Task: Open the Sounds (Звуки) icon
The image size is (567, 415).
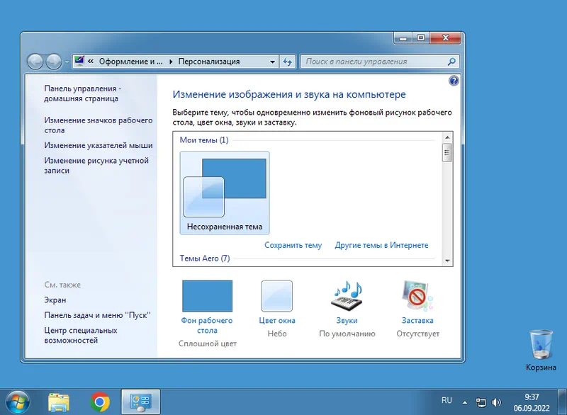Action: point(347,296)
